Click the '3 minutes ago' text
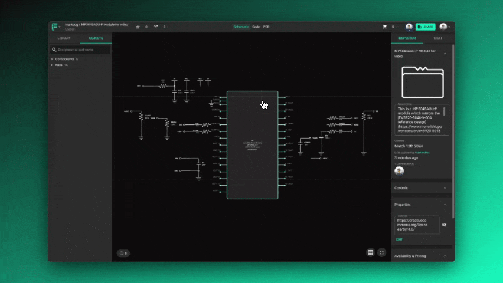This screenshot has width=503, height=283. (406, 157)
